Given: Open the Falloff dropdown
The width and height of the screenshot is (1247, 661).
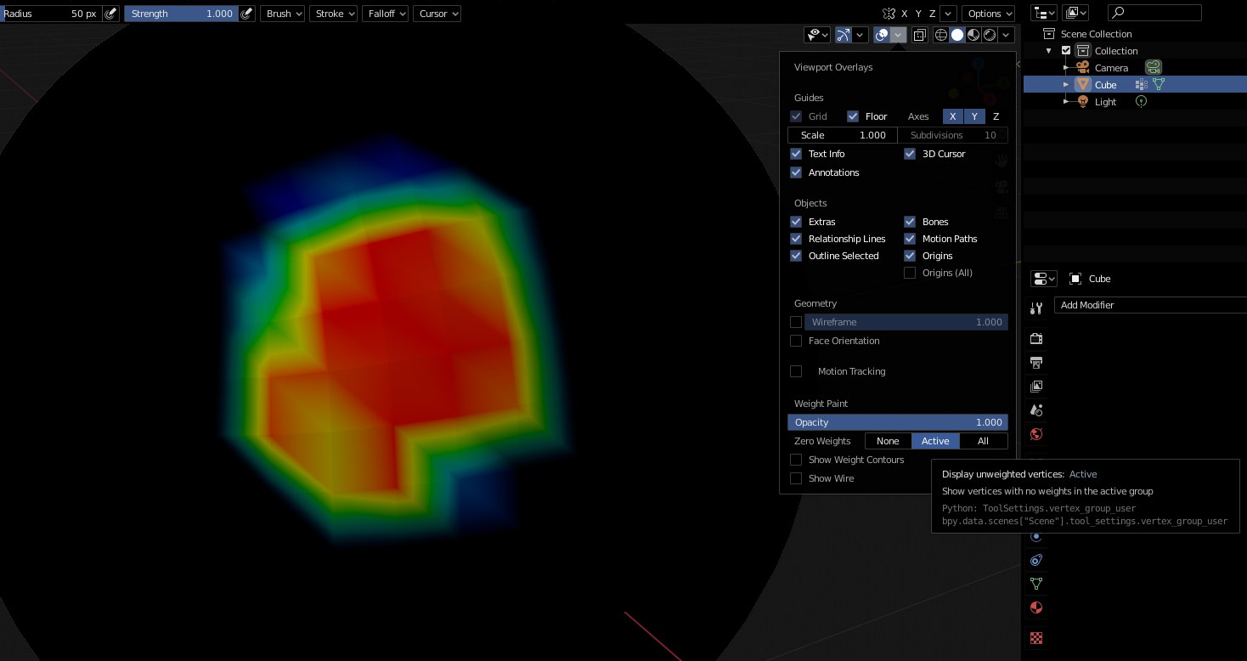Looking at the screenshot, I should coord(385,14).
